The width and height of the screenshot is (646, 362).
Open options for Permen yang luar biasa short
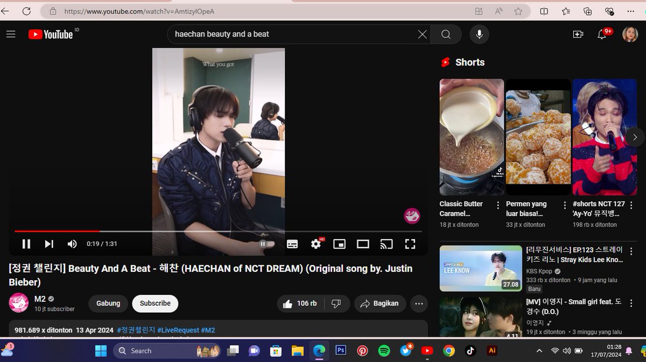(565, 205)
